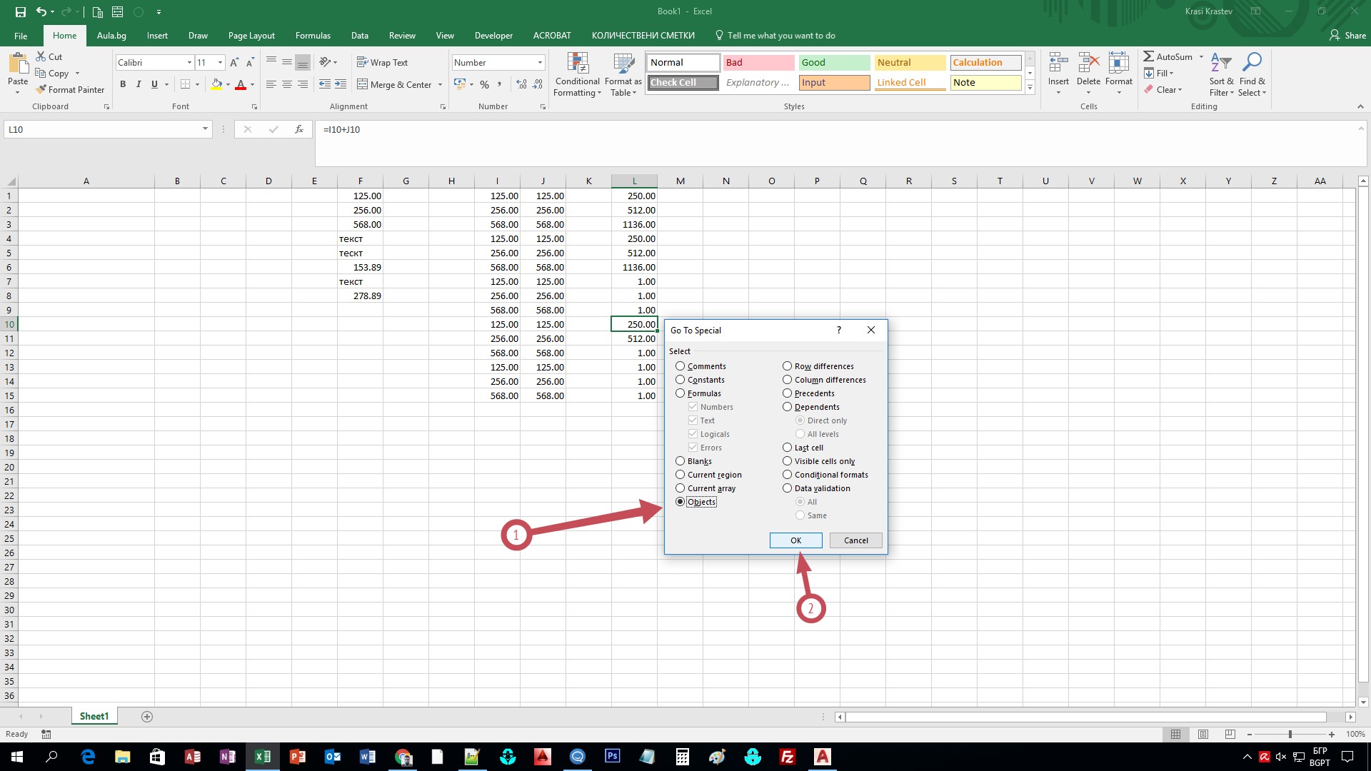Screen dimensions: 1371x771
Task: Open the Calibri font name dropdown
Action: [x=189, y=63]
